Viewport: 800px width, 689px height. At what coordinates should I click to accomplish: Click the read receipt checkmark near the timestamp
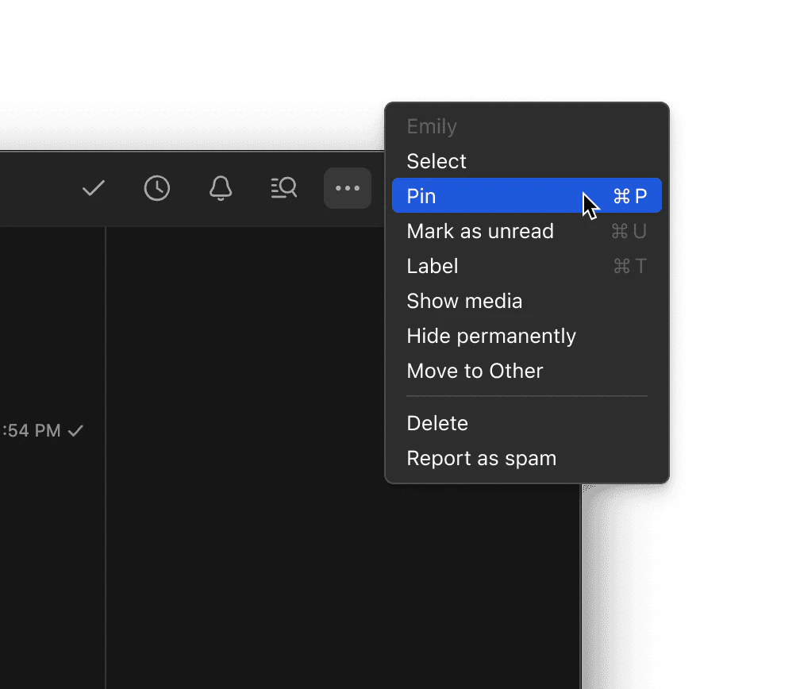pyautogui.click(x=76, y=430)
